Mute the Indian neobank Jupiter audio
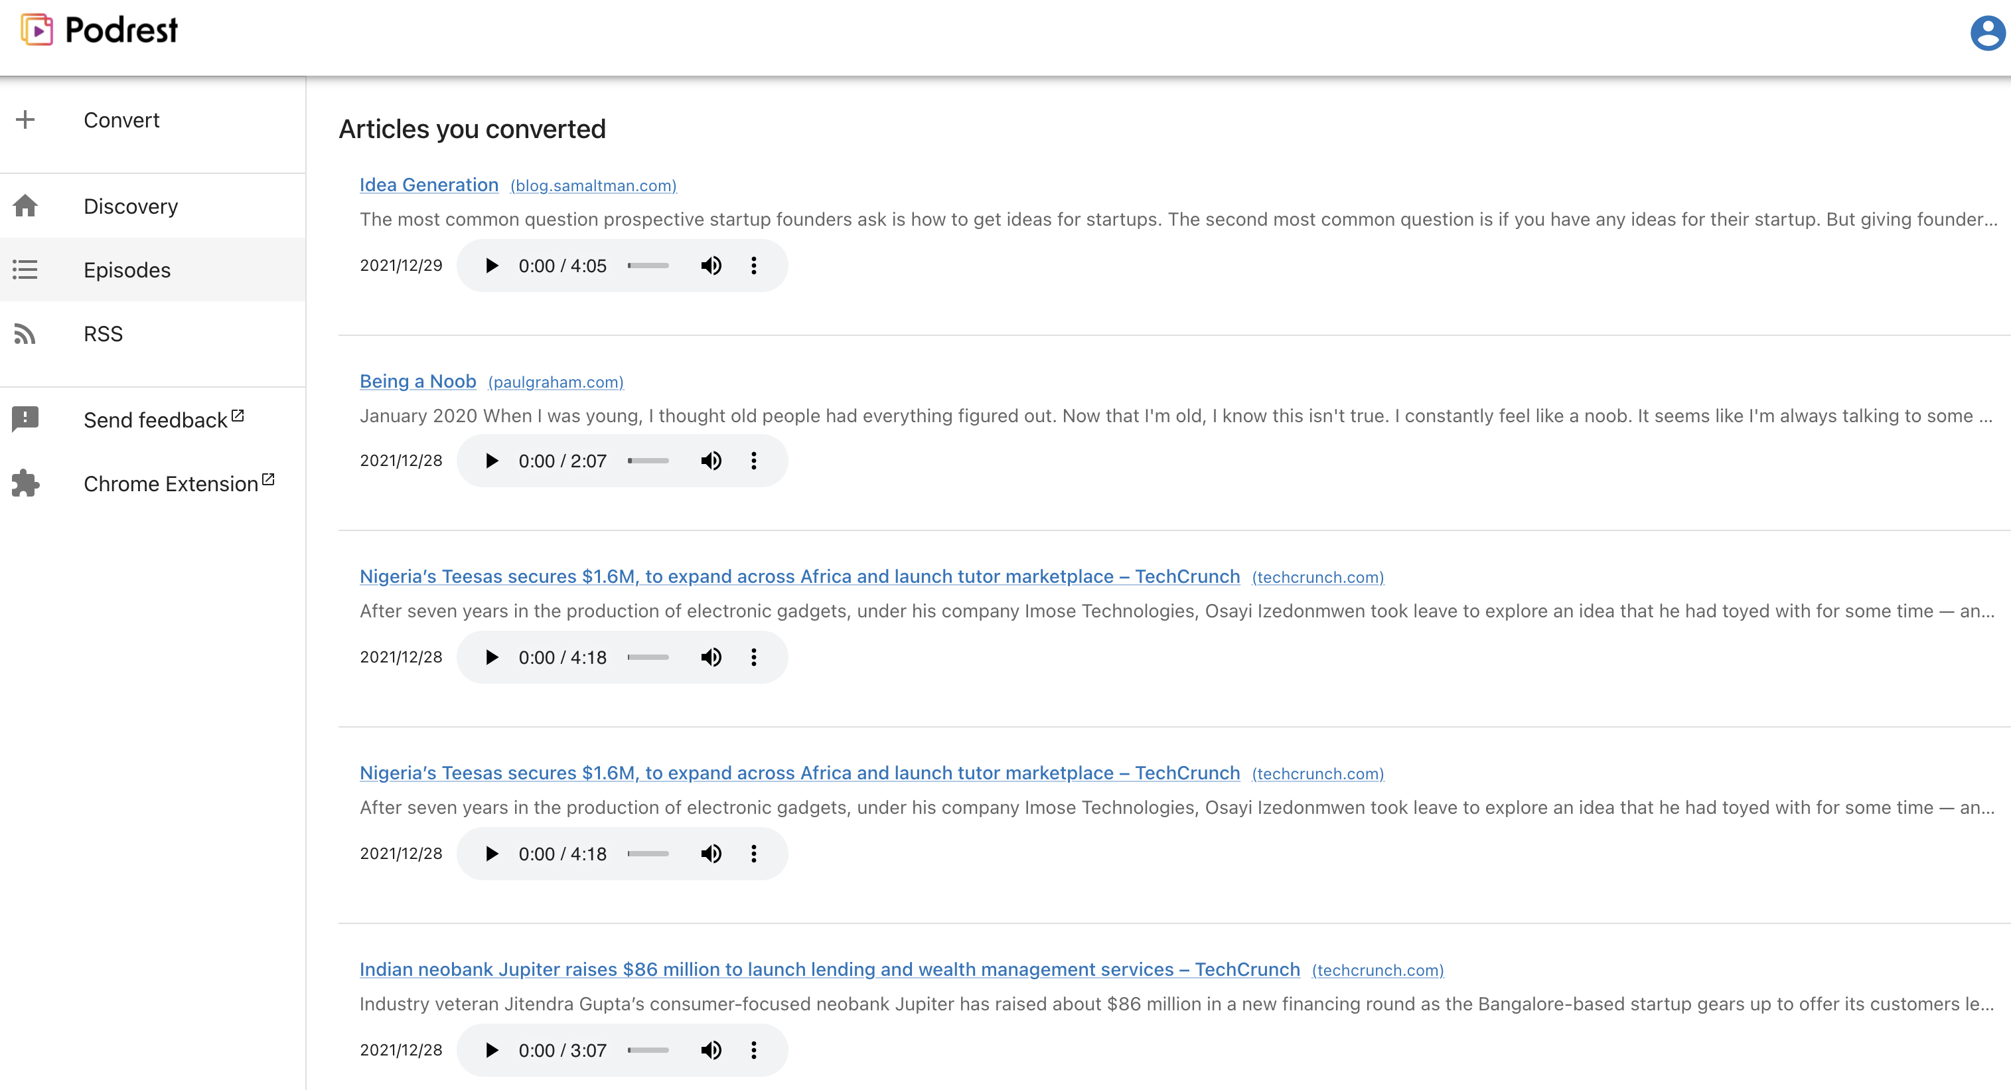The height and width of the screenshot is (1090, 2011). click(710, 1050)
